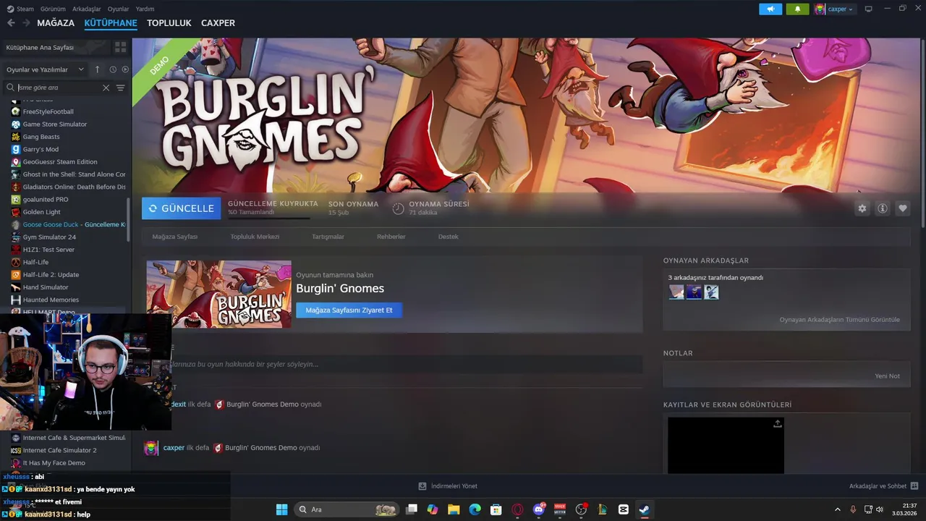This screenshot has width=926, height=521.
Task: Open the notifications bell
Action: (798, 9)
